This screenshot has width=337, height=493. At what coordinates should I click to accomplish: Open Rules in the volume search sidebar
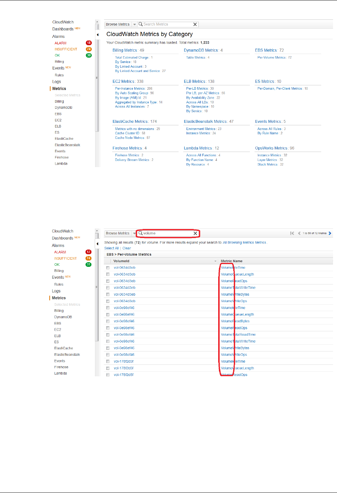click(x=59, y=284)
